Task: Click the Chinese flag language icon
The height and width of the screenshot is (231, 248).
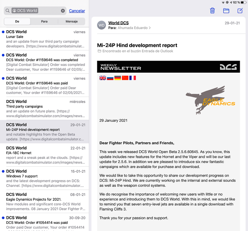Action: pos(125,78)
